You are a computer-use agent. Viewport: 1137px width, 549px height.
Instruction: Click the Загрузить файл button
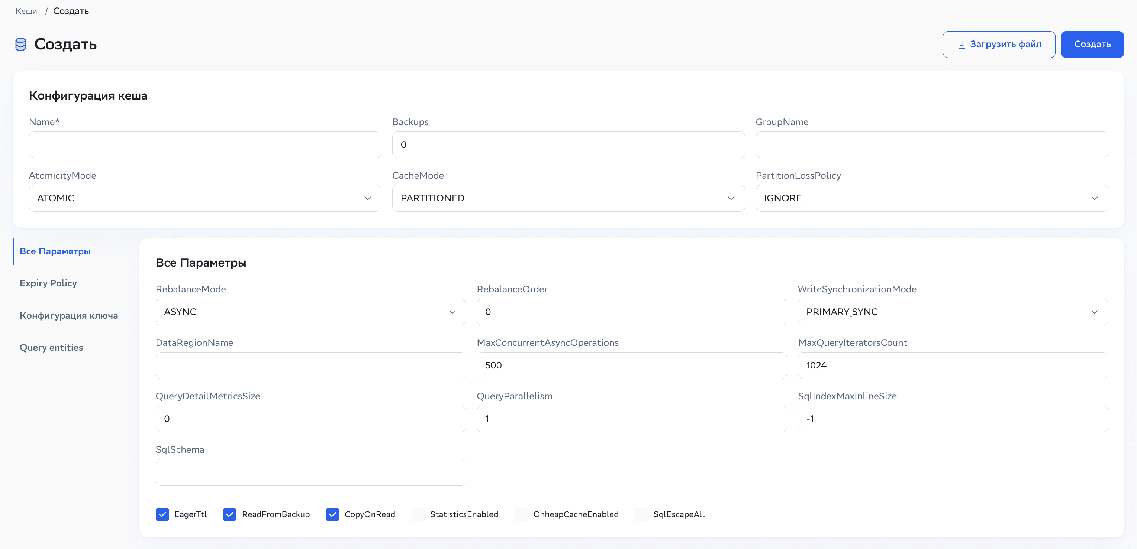click(999, 44)
